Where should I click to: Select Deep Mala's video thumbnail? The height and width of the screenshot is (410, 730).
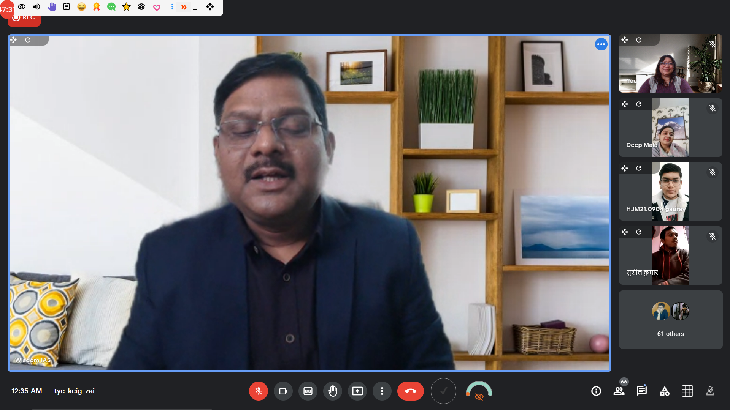click(670, 128)
